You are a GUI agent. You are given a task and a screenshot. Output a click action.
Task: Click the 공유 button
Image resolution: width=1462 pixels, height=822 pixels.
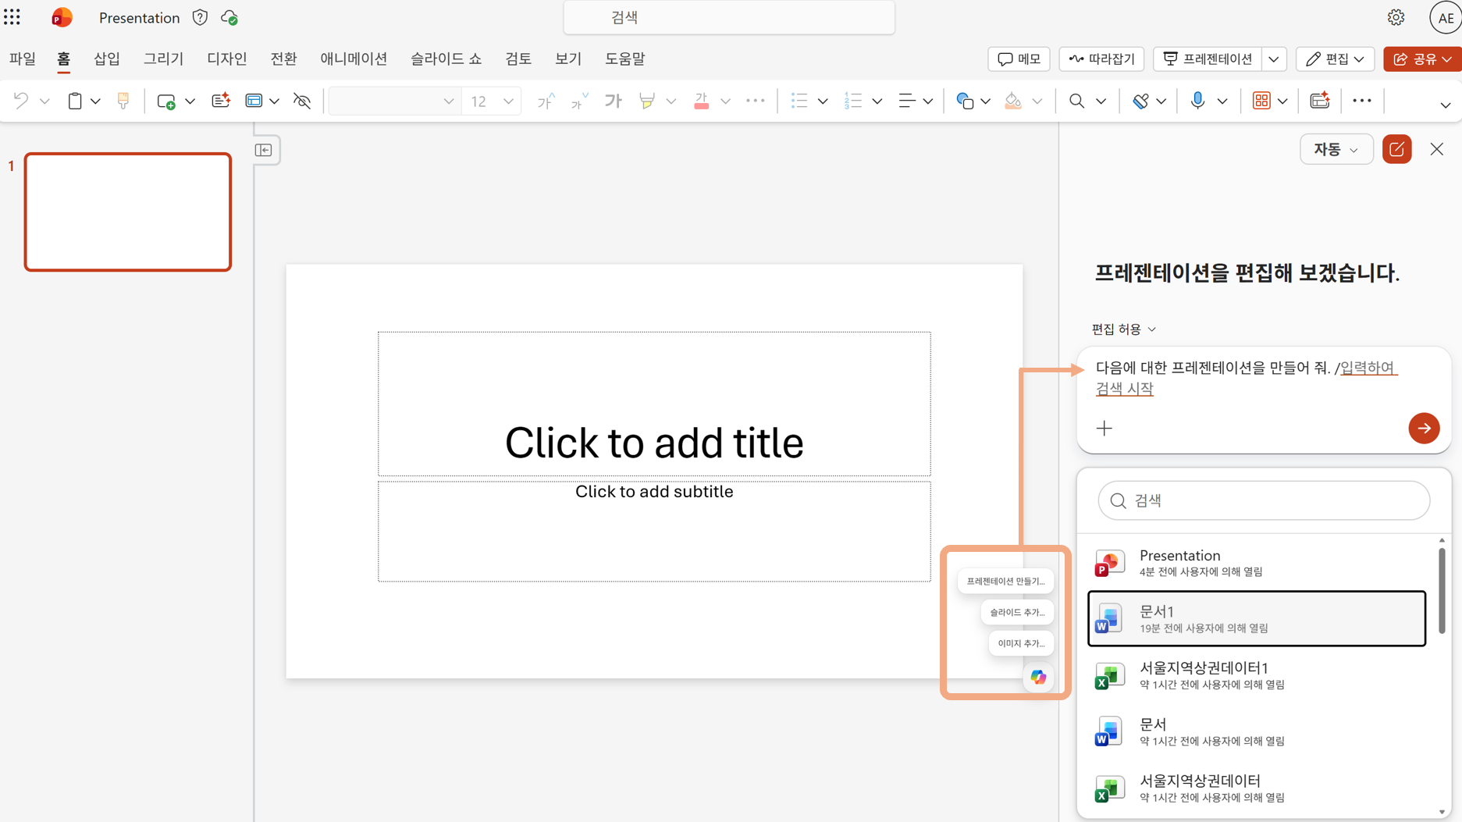click(1422, 59)
